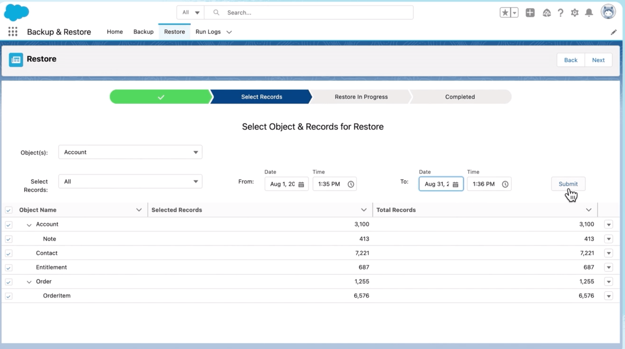The width and height of the screenshot is (625, 349).
Task: Uncheck the Note row checkbox
Action: coord(9,239)
